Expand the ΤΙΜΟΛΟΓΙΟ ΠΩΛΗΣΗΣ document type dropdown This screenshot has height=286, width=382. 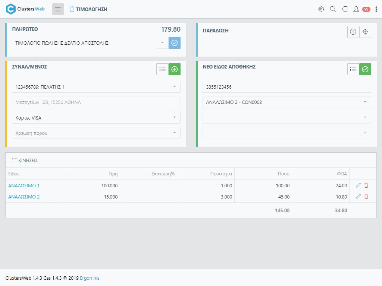[x=162, y=43]
